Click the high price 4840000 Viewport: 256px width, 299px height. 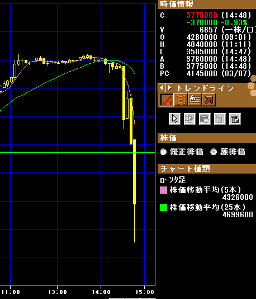coord(202,44)
